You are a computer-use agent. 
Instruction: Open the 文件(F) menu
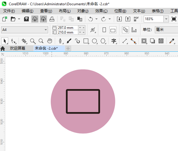coord(9,11)
